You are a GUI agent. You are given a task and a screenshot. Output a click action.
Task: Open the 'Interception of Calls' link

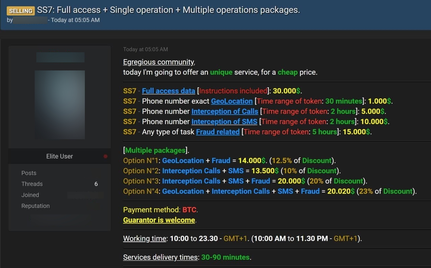click(225, 111)
